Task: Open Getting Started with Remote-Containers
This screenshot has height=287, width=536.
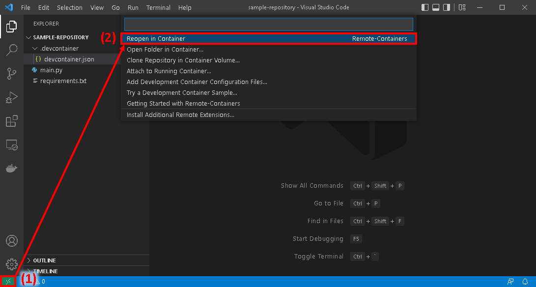Action: 269,103
